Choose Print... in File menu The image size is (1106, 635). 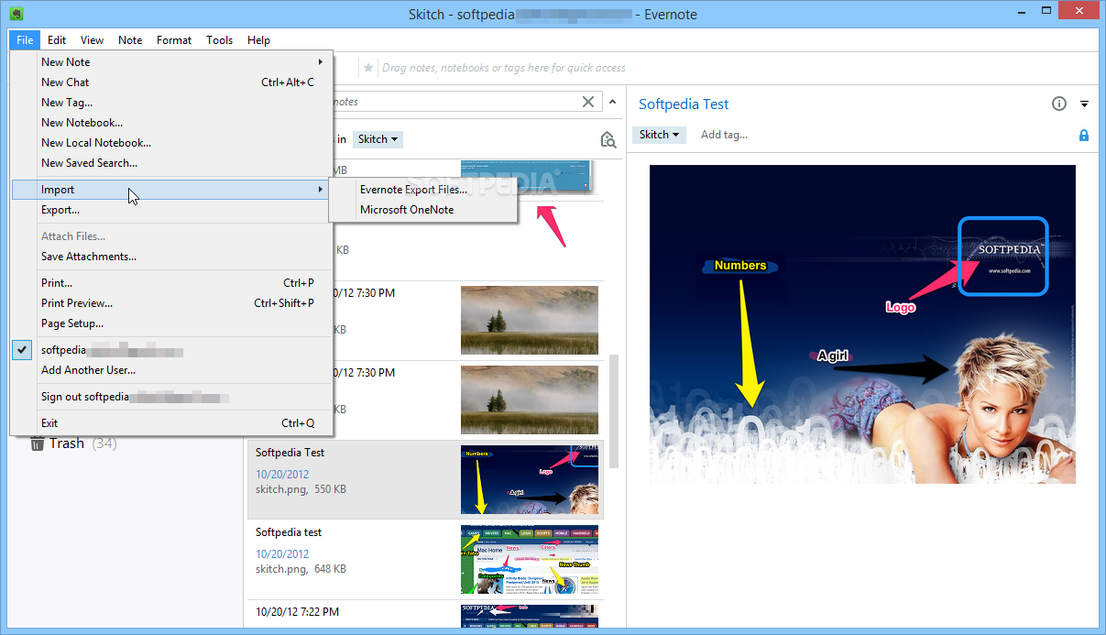coord(172,283)
